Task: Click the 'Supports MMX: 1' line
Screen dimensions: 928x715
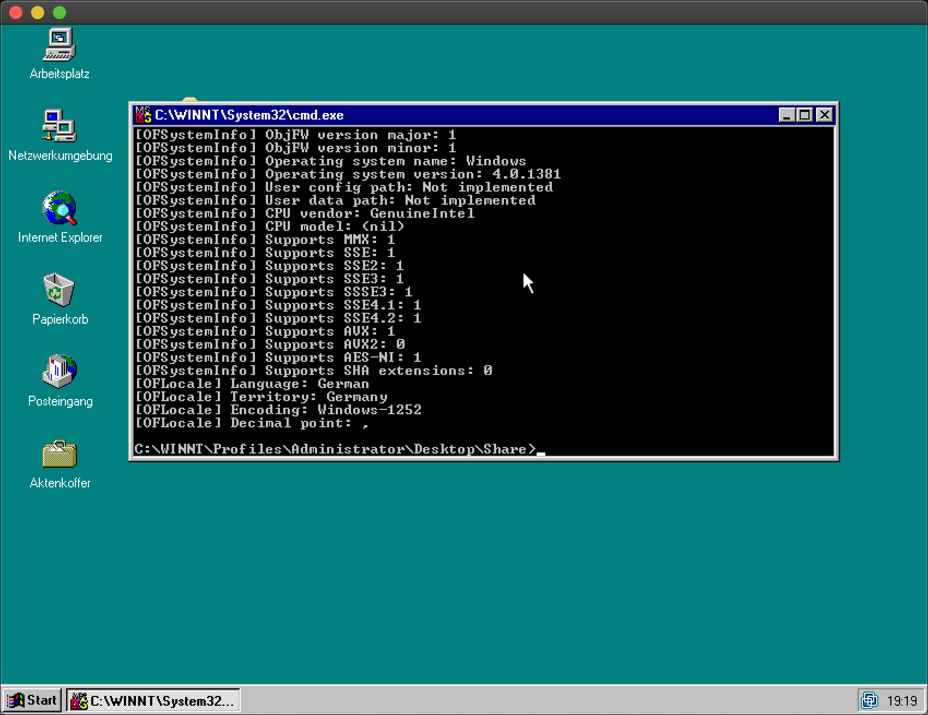Action: click(x=265, y=240)
